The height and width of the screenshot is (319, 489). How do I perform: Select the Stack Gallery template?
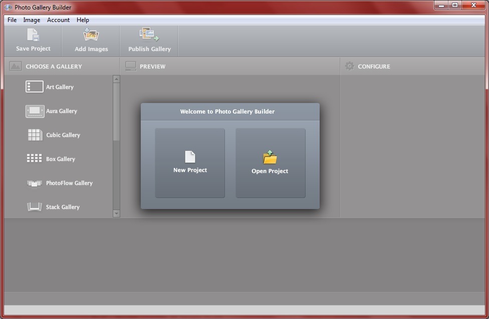tap(34, 206)
